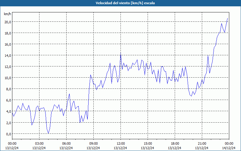Select the 0,0 y-axis value

tap(8, 134)
